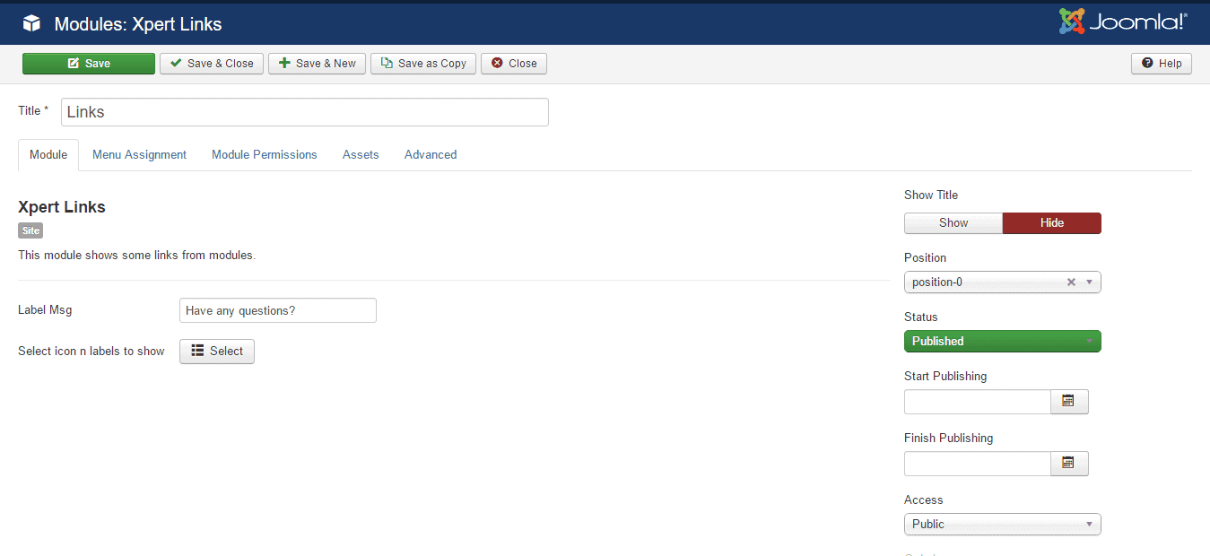Open Start Publishing calendar picker

point(1068,402)
